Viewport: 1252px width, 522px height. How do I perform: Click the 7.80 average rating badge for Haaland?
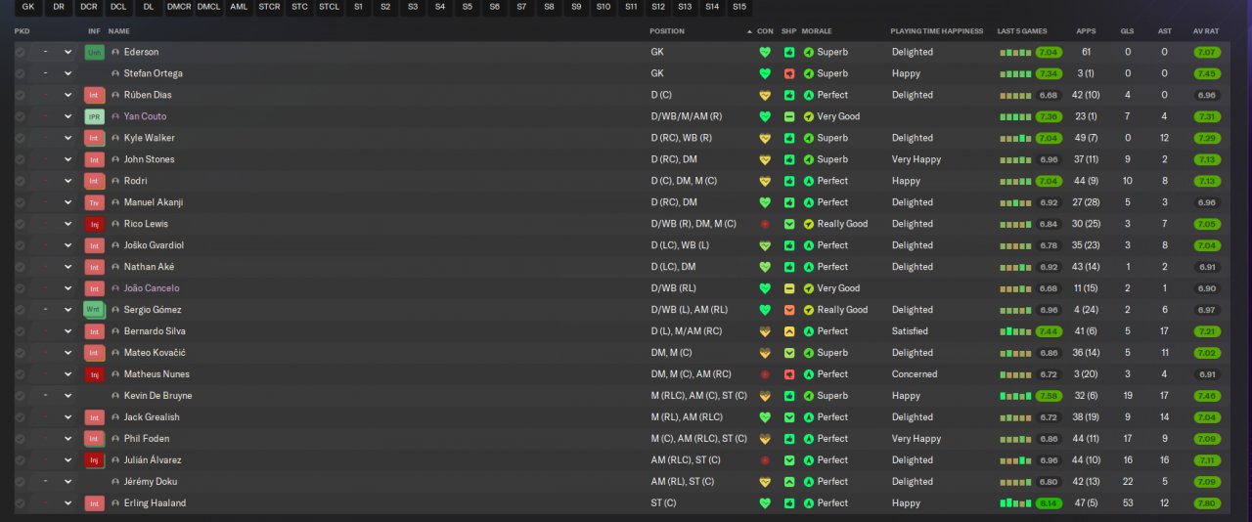pos(1206,503)
